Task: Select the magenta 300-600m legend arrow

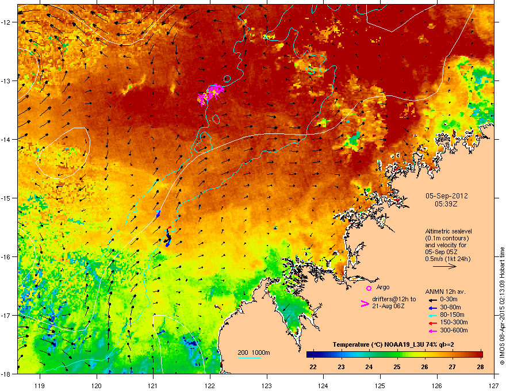Action: [x=433, y=331]
